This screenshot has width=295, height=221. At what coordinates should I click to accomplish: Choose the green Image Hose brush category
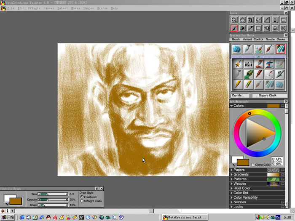[248, 75]
